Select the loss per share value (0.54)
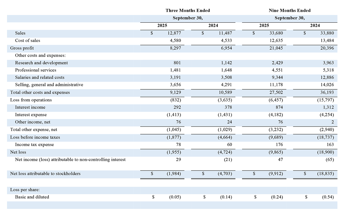 pyautogui.click(x=328, y=197)
